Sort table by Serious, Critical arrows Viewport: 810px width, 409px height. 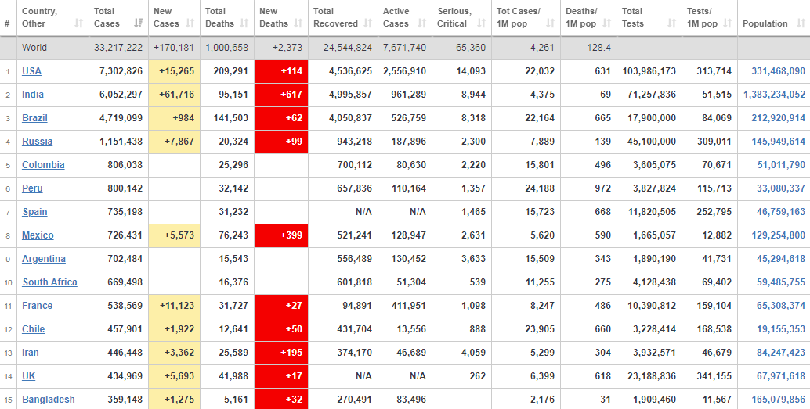coord(482,23)
